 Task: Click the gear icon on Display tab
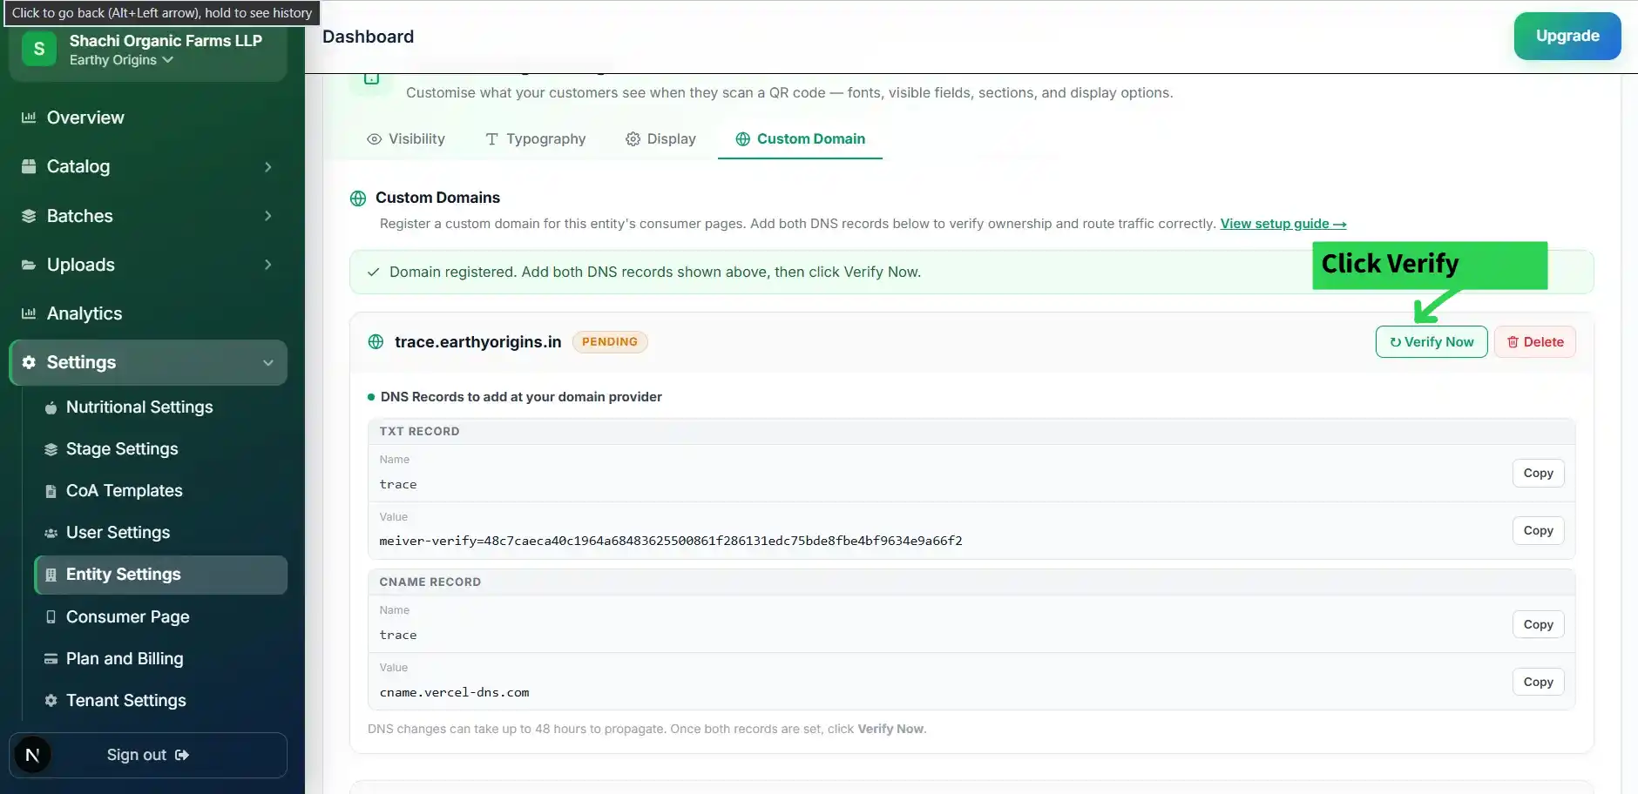click(x=633, y=139)
